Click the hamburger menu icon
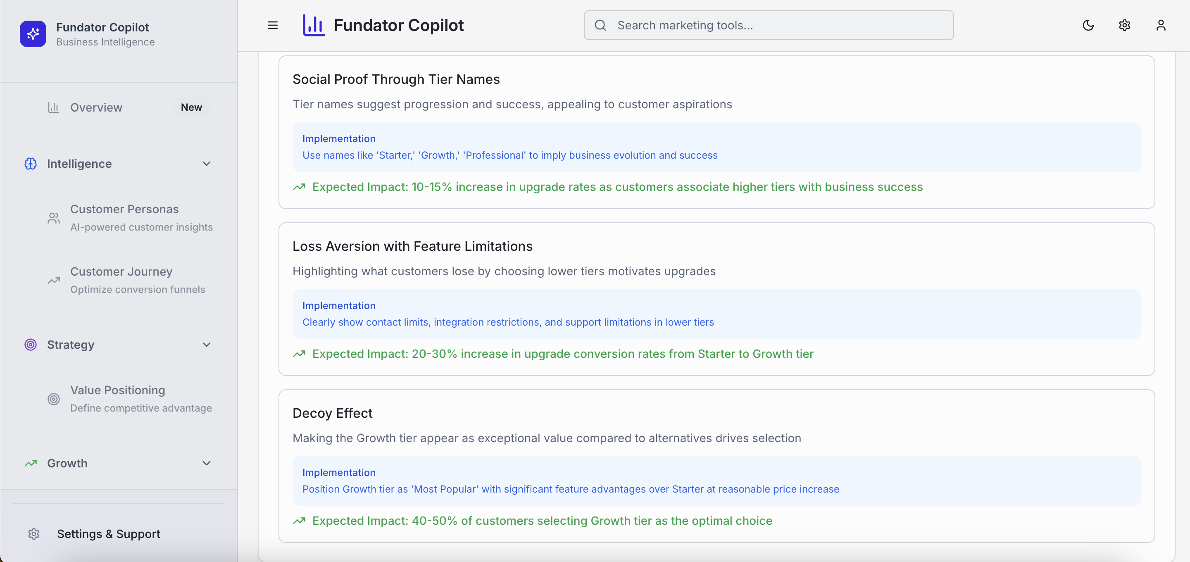The height and width of the screenshot is (562, 1190). 273,26
